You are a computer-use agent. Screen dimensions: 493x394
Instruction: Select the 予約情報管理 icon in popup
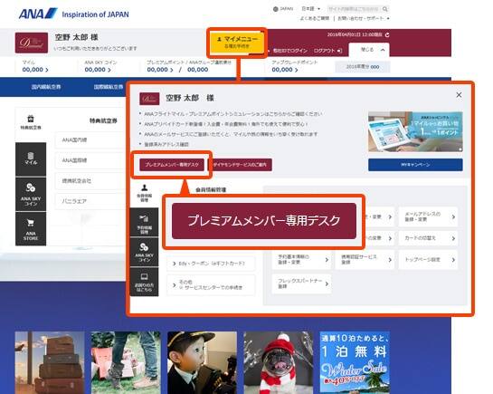click(145, 223)
